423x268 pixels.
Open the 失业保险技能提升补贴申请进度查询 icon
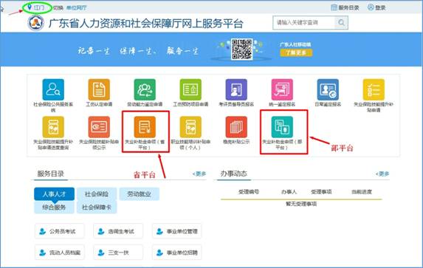click(53, 127)
